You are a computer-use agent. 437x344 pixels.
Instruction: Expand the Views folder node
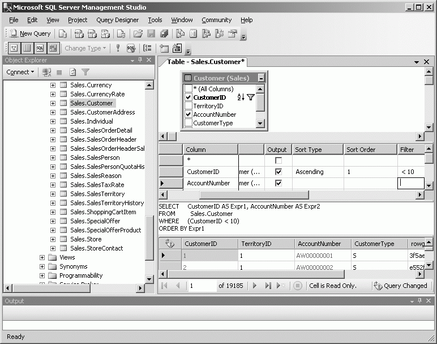tap(42, 257)
